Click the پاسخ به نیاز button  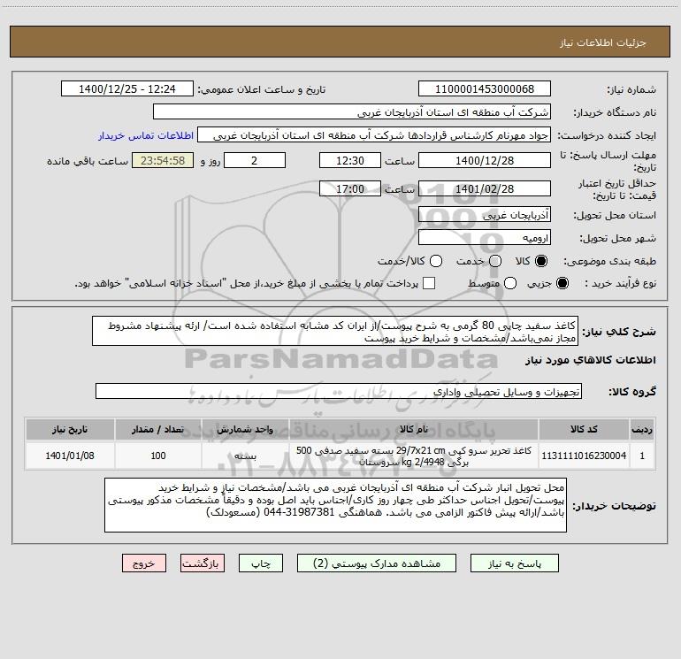[514, 563]
